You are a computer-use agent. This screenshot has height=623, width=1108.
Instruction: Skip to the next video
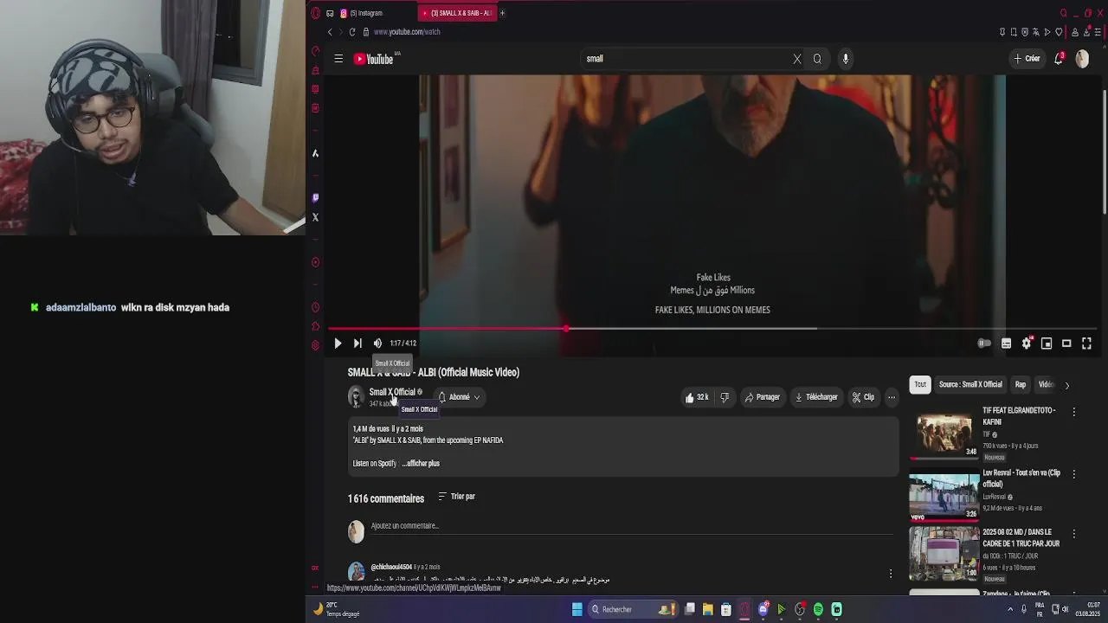click(358, 344)
